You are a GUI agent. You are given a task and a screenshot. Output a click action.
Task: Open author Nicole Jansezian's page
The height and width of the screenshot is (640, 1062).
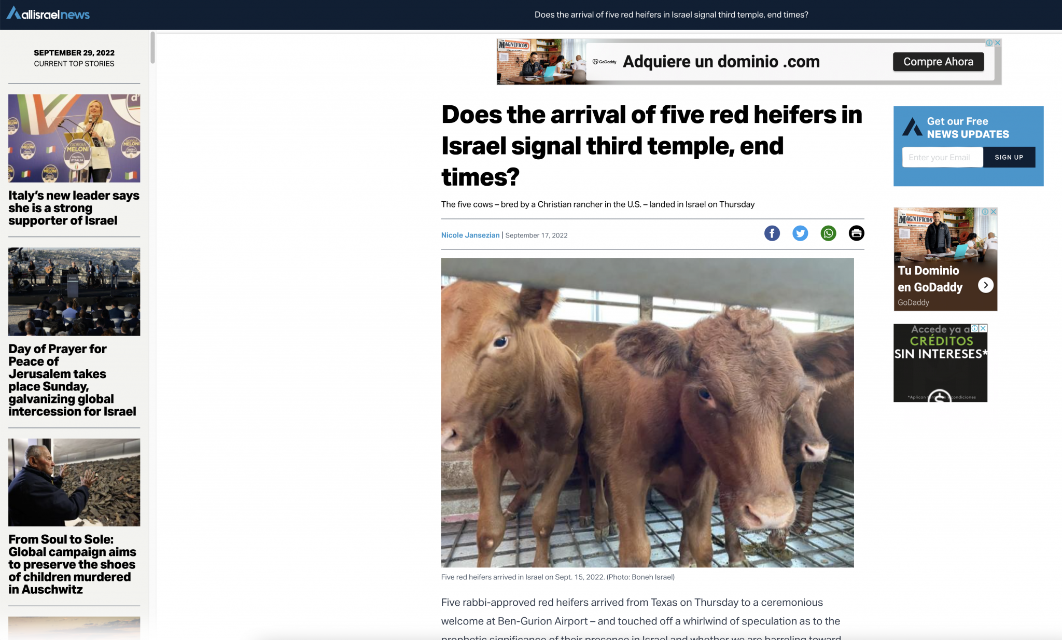(470, 235)
